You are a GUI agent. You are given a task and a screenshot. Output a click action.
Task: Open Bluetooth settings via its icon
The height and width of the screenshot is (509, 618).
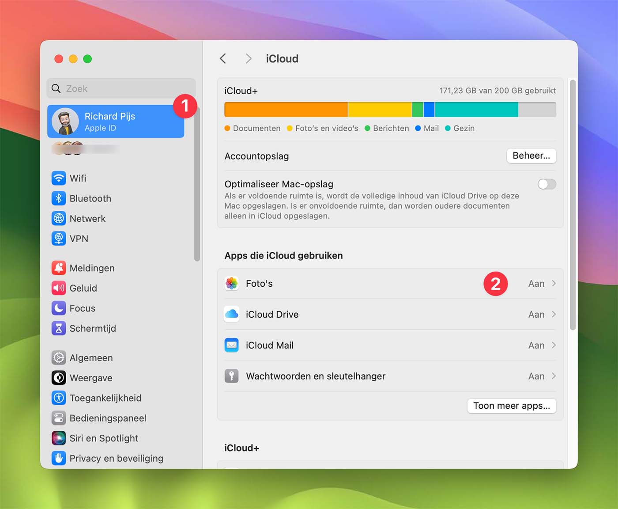click(59, 198)
